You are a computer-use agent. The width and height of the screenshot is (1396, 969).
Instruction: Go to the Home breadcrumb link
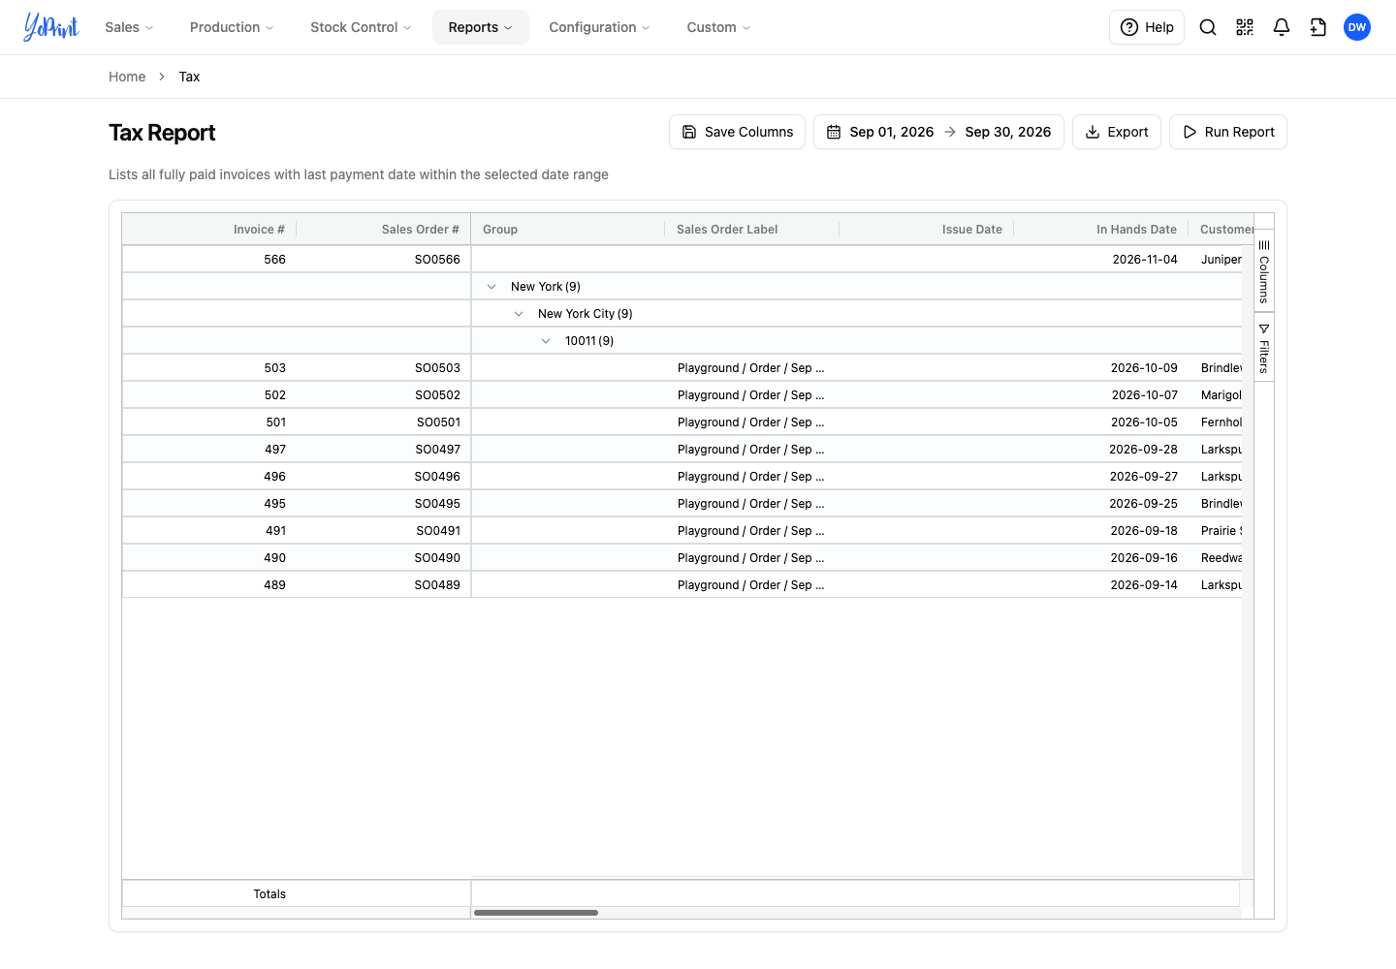(x=127, y=77)
